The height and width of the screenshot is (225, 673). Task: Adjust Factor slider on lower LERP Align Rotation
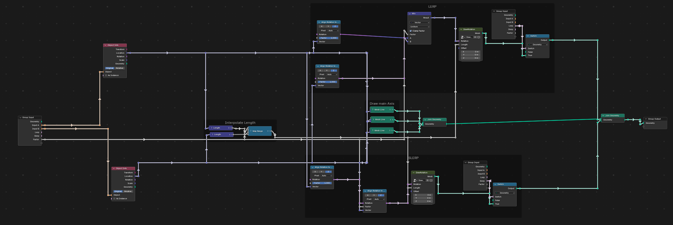coord(327,82)
